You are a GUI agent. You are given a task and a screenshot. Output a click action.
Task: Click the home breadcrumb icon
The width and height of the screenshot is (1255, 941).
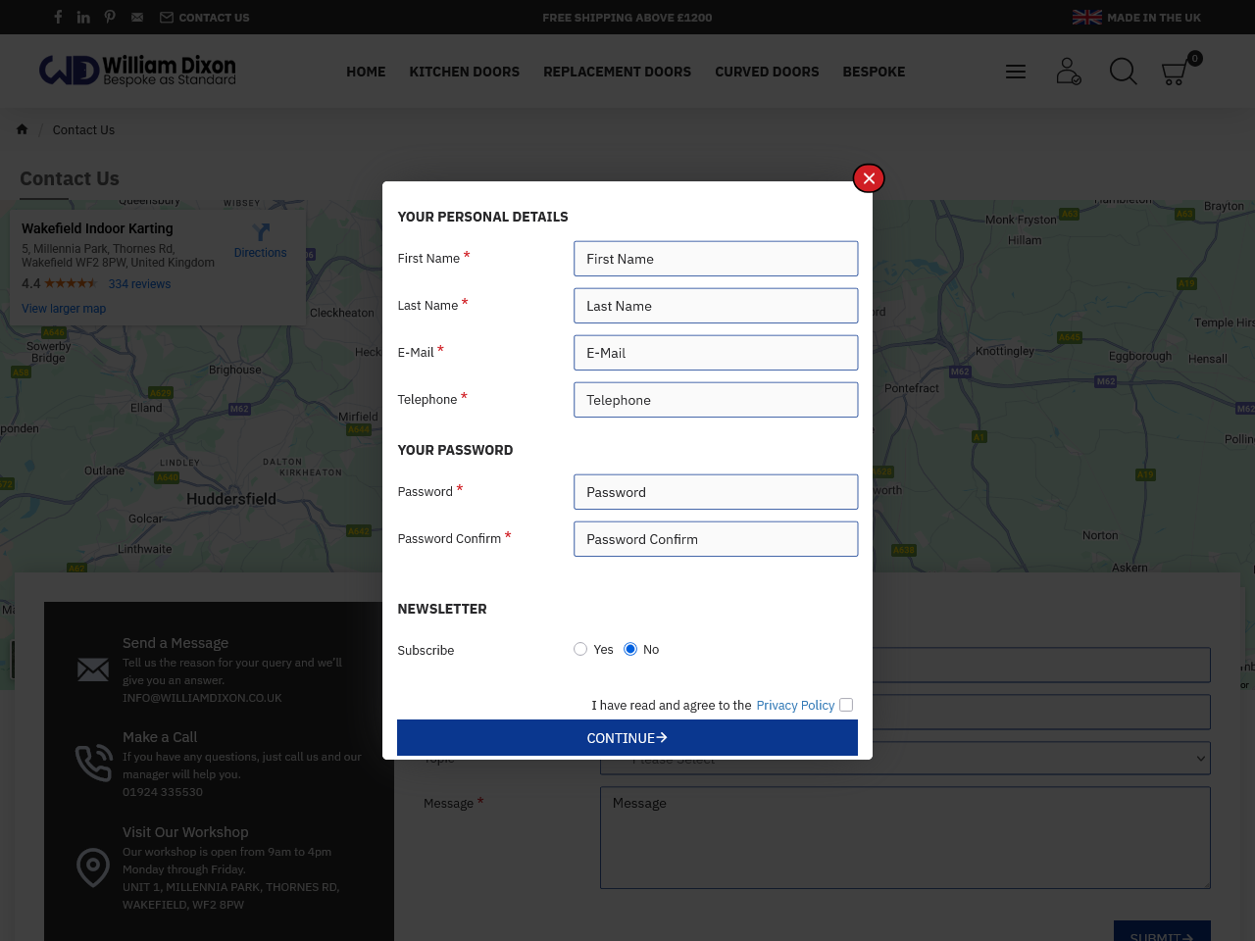click(22, 129)
